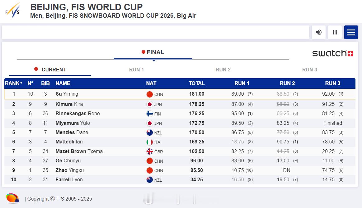This screenshot has height=208, width=362.
Task: Pause the live results updates
Action: click(335, 32)
